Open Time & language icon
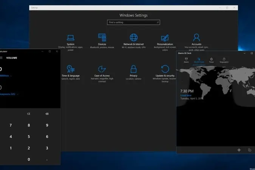255x170 pixels. pos(71,69)
